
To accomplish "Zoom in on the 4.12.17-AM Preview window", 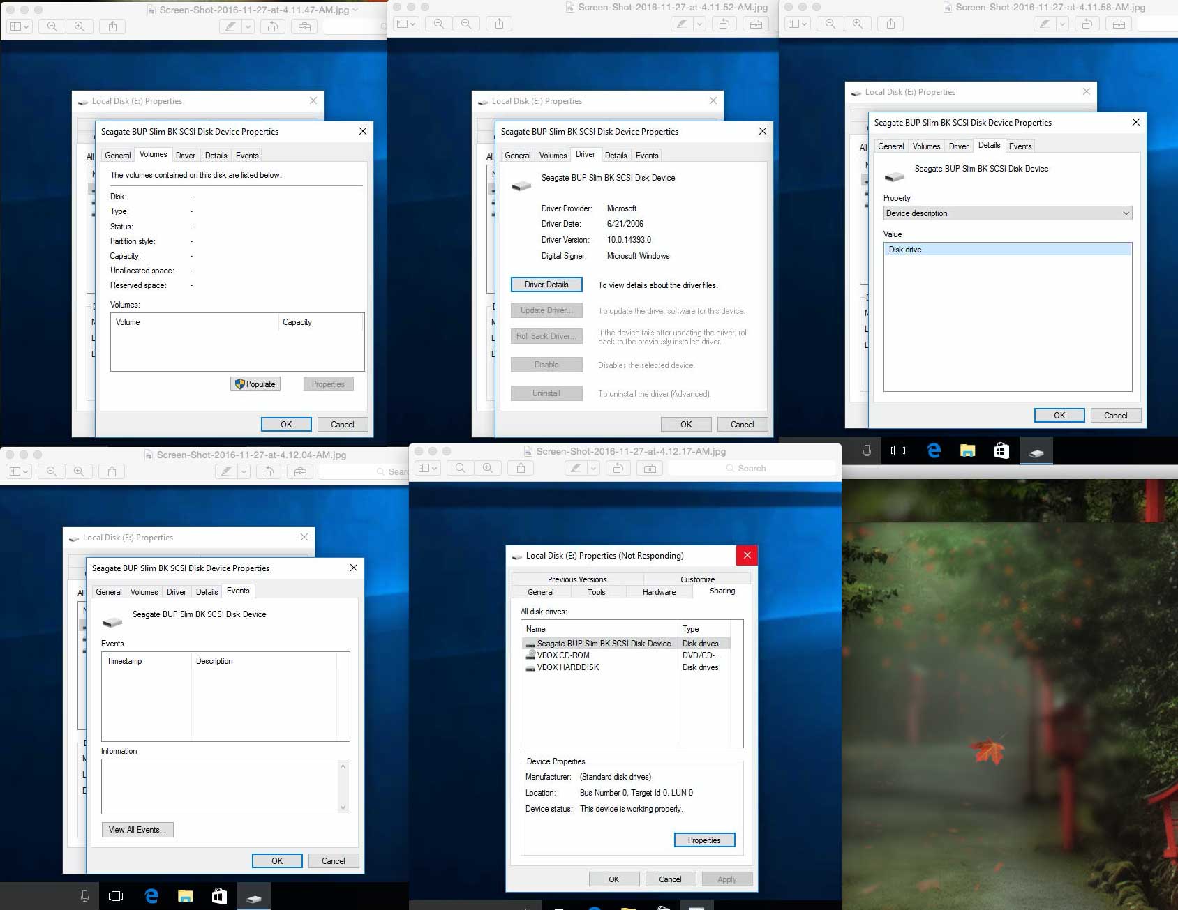I will (488, 468).
